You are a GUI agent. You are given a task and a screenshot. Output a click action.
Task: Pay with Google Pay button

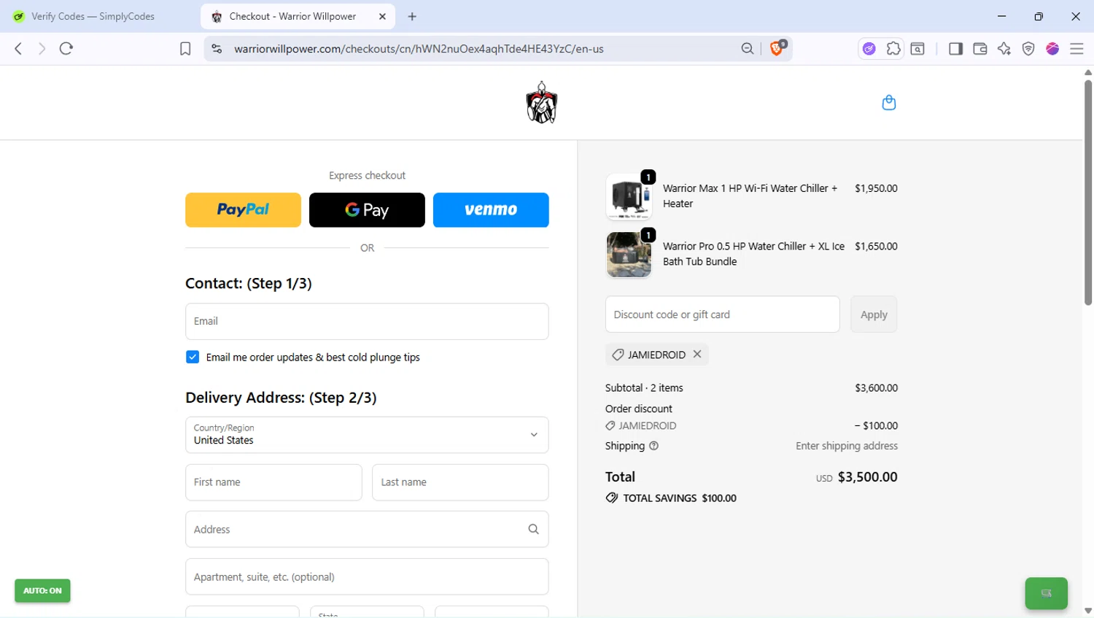click(x=367, y=210)
